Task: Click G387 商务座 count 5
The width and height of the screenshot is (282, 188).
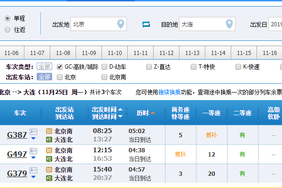Action: click(x=180, y=135)
